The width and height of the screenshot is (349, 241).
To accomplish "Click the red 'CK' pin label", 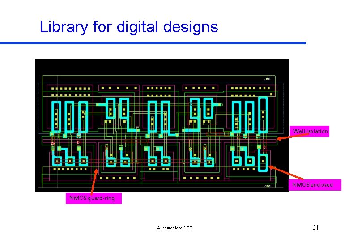I will (x=53, y=144).
